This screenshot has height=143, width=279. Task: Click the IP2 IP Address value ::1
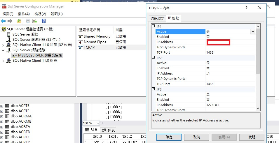[x=208, y=74]
